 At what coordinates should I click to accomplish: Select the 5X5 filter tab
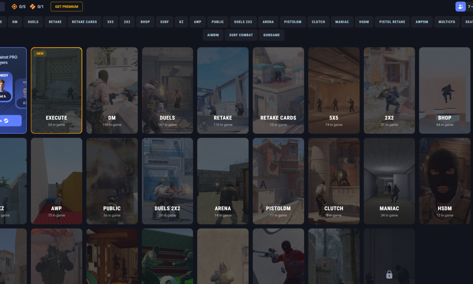tap(110, 22)
